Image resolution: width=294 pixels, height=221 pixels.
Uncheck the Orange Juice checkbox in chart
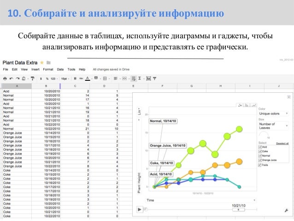coord(260,160)
